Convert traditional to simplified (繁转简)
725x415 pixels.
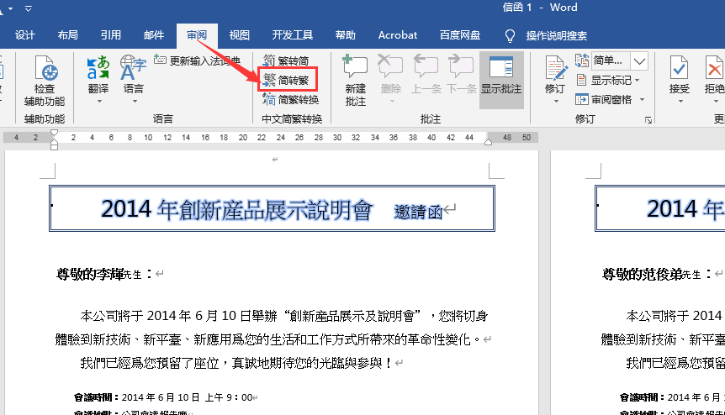pyautogui.click(x=286, y=60)
